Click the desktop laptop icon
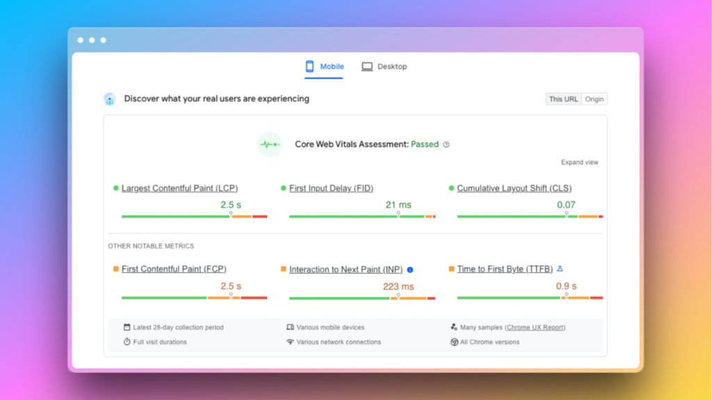 (367, 67)
